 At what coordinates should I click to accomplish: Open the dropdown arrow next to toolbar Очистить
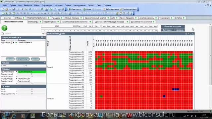coord(81,9)
